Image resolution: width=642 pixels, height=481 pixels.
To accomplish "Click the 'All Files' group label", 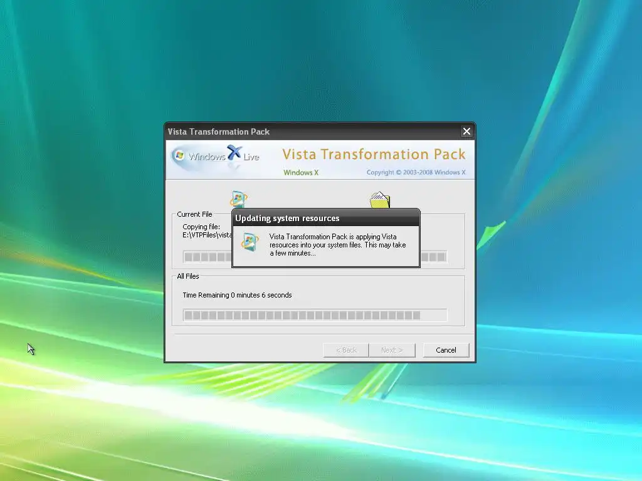I will pos(188,276).
